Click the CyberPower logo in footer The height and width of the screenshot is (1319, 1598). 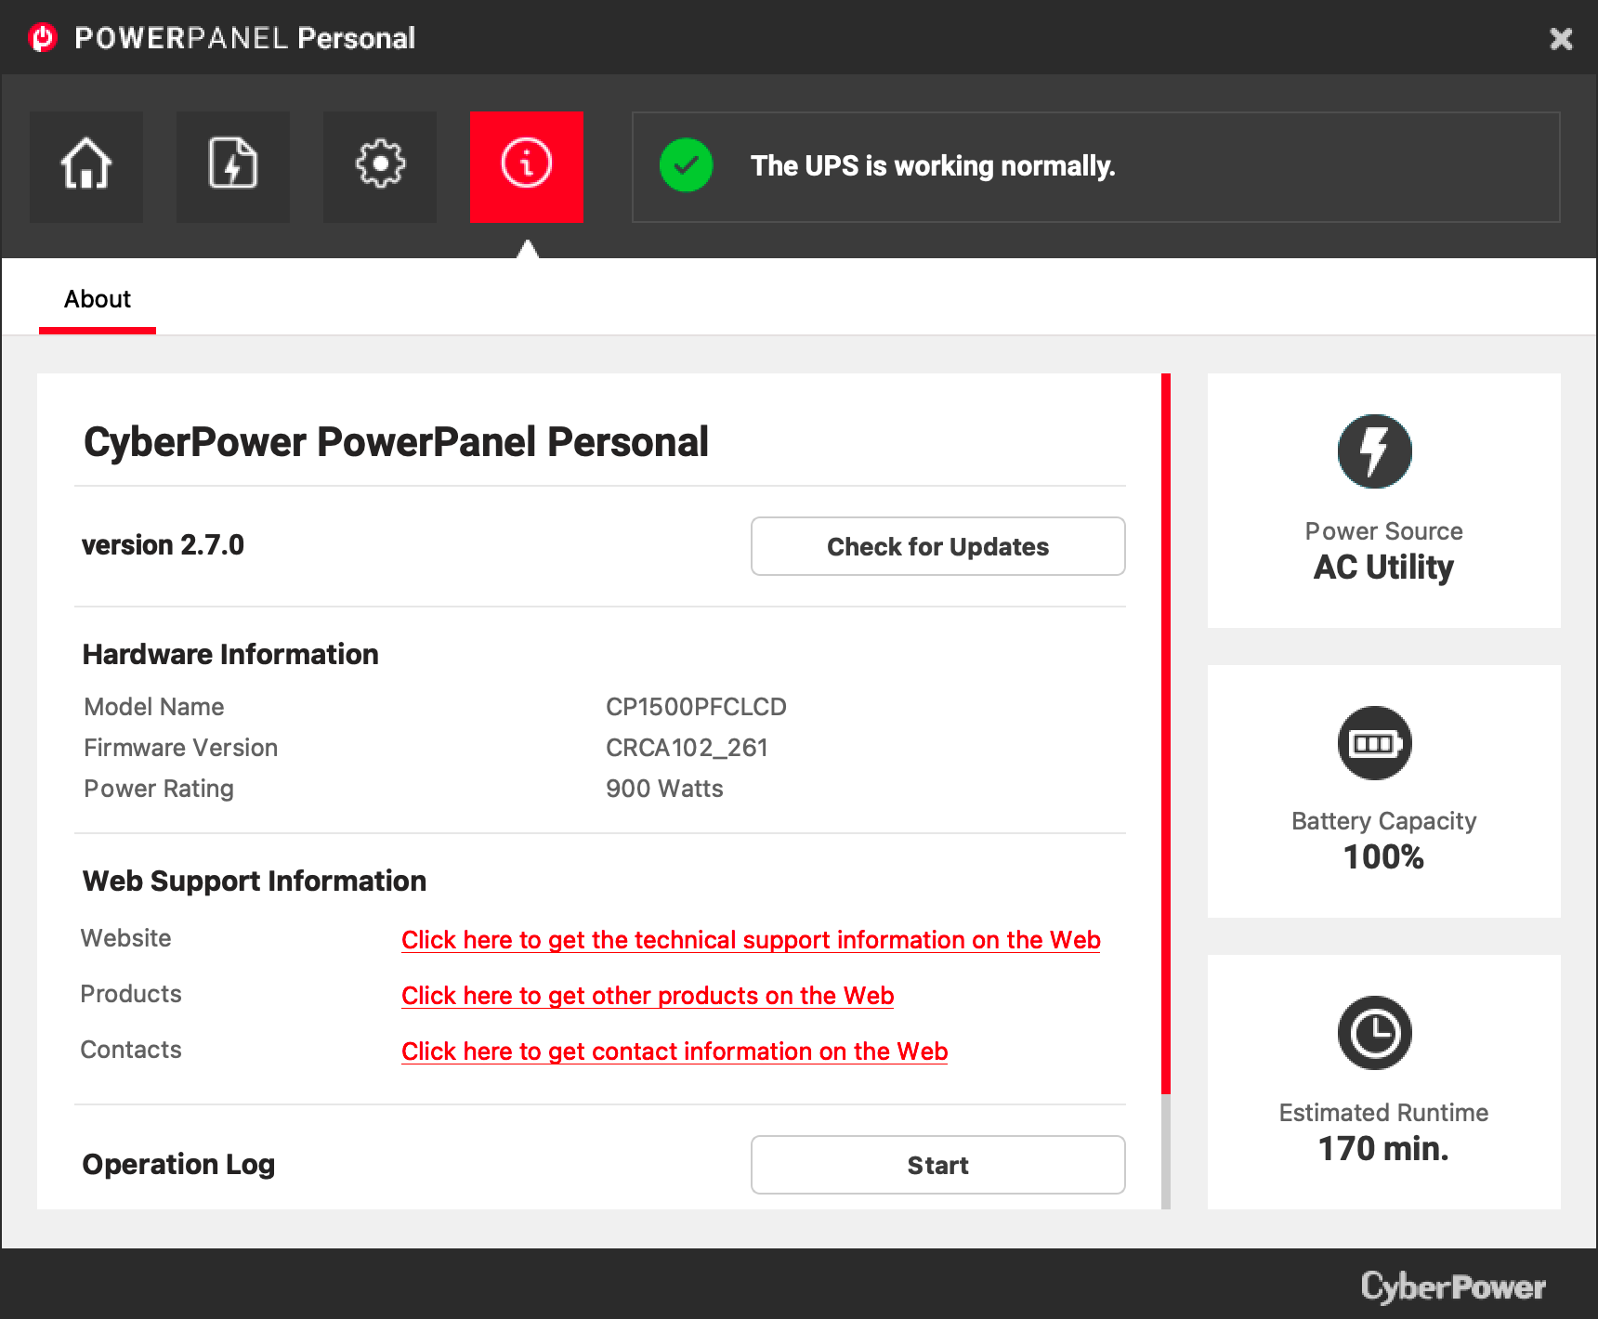click(1452, 1286)
